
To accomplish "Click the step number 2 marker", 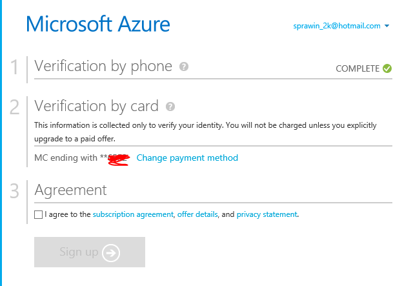I will (x=14, y=107).
